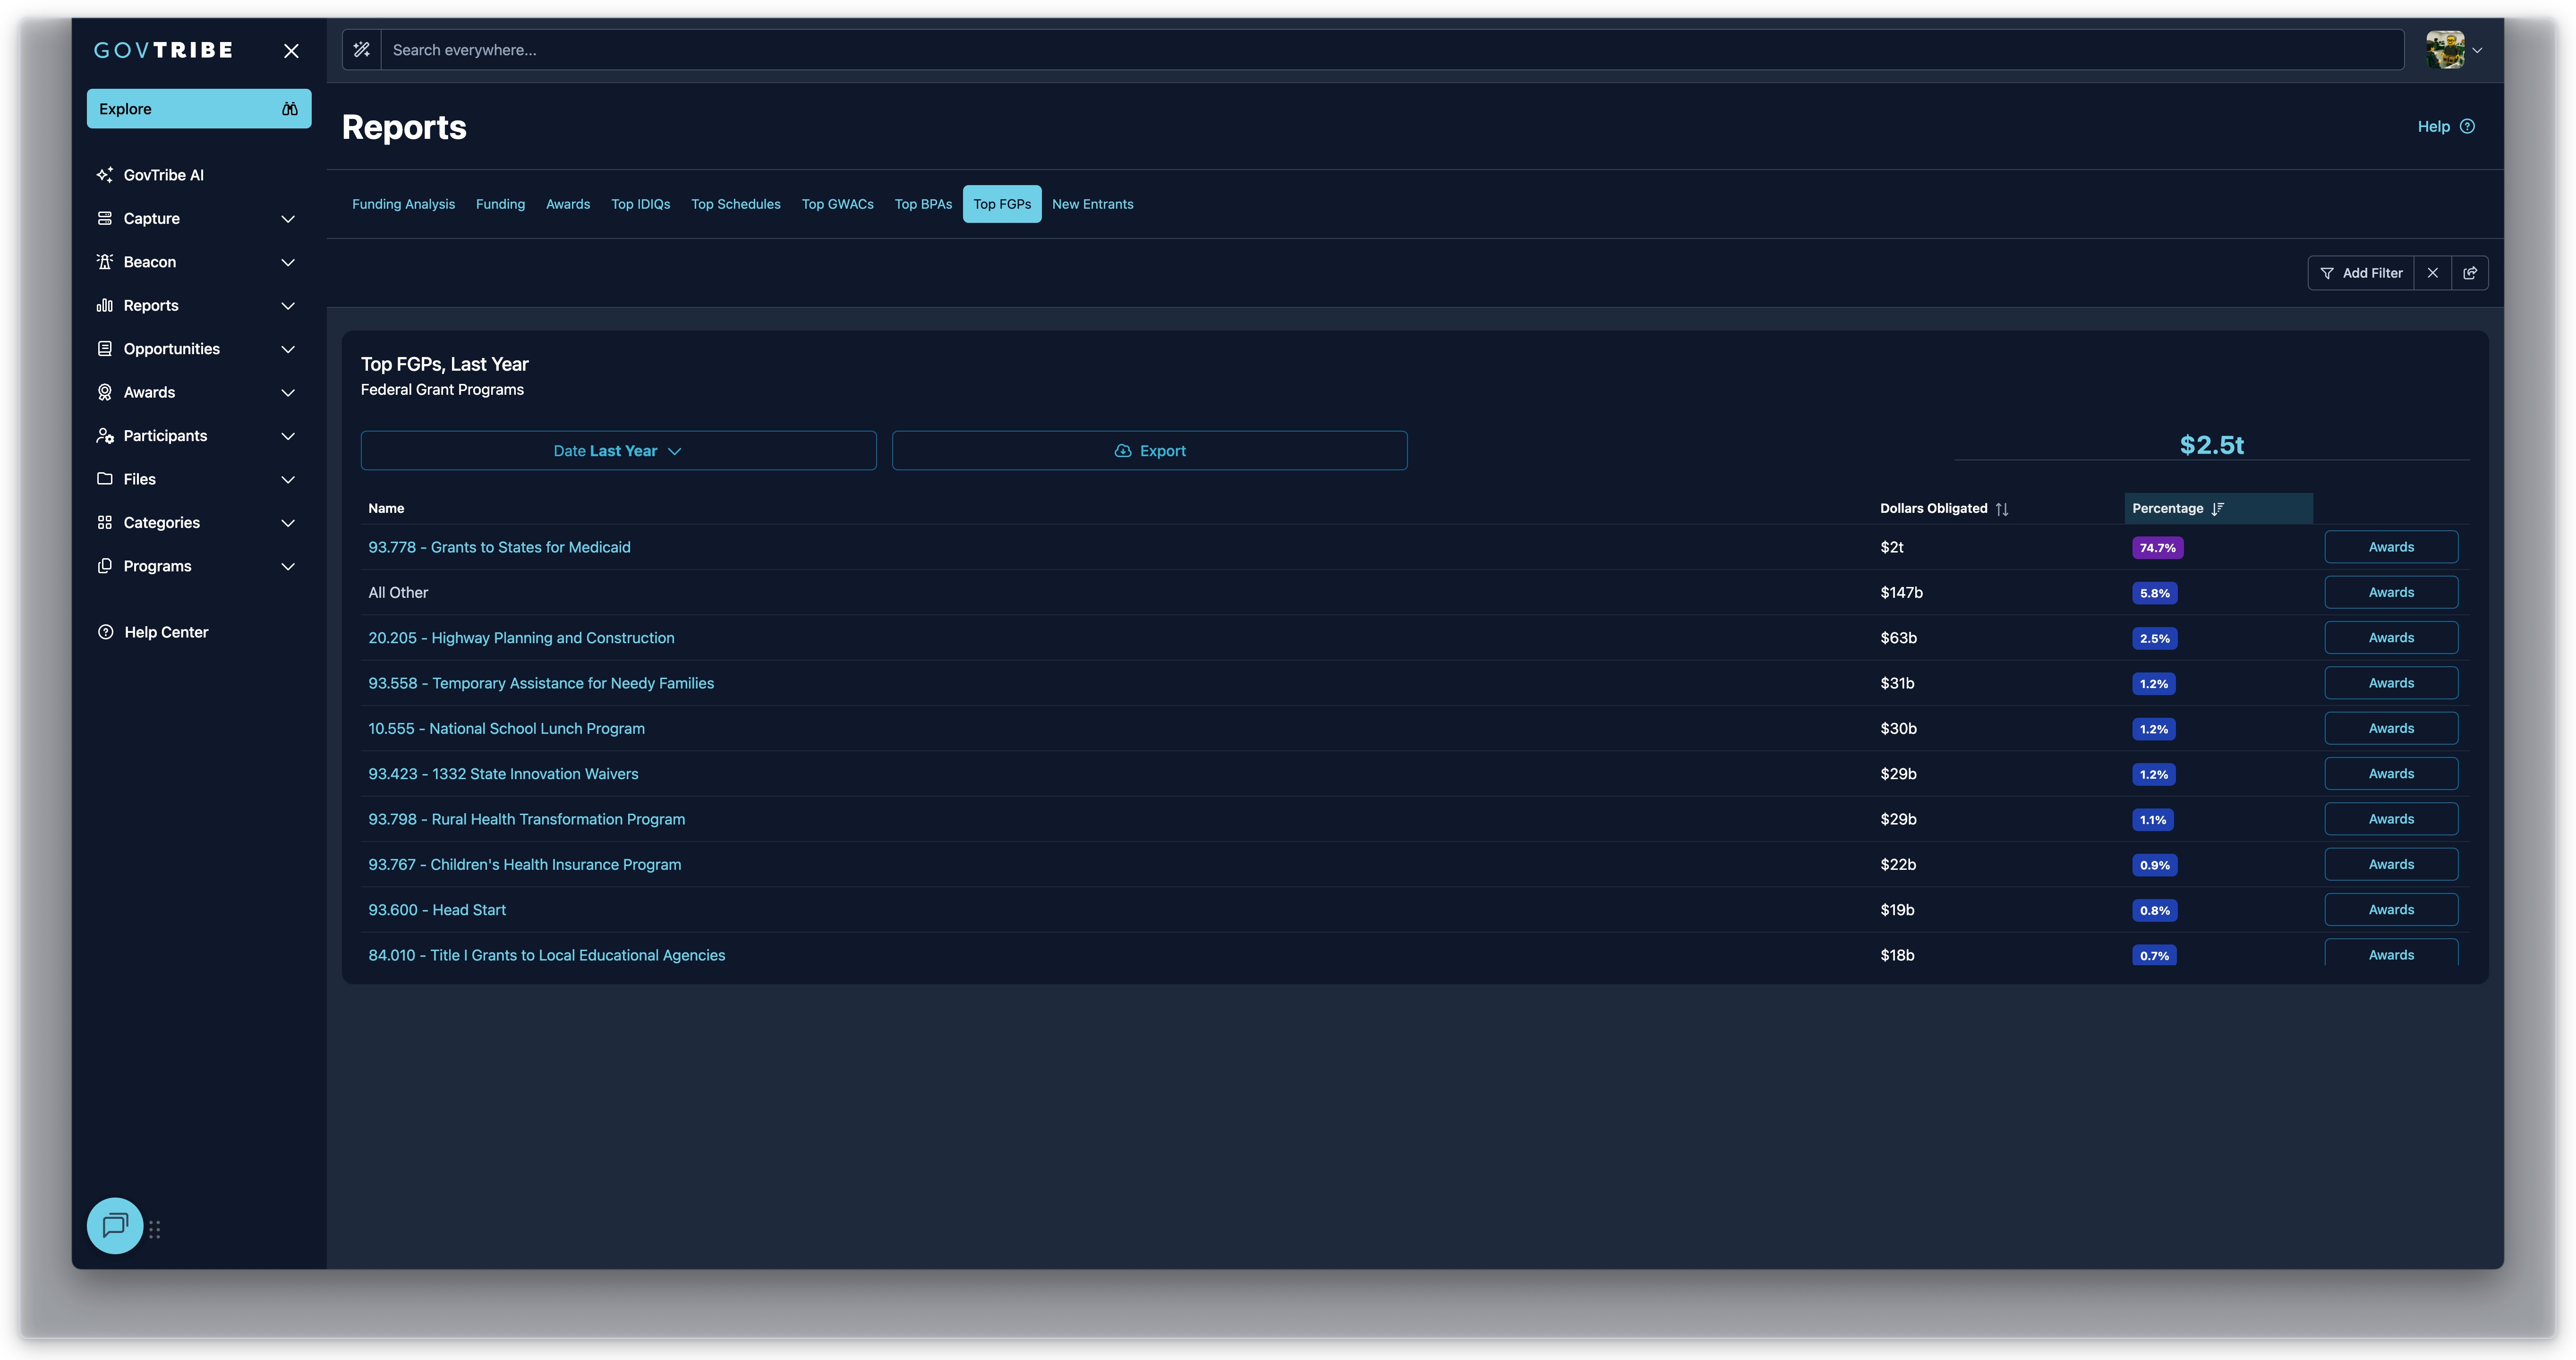Open the account dropdown chevron

pos(2477,50)
